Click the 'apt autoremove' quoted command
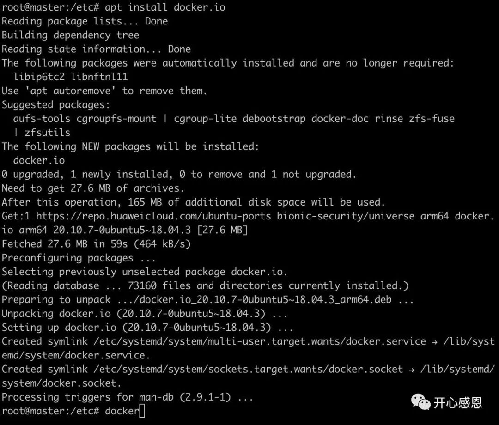Image resolution: width=499 pixels, height=425 pixels. 70,91
